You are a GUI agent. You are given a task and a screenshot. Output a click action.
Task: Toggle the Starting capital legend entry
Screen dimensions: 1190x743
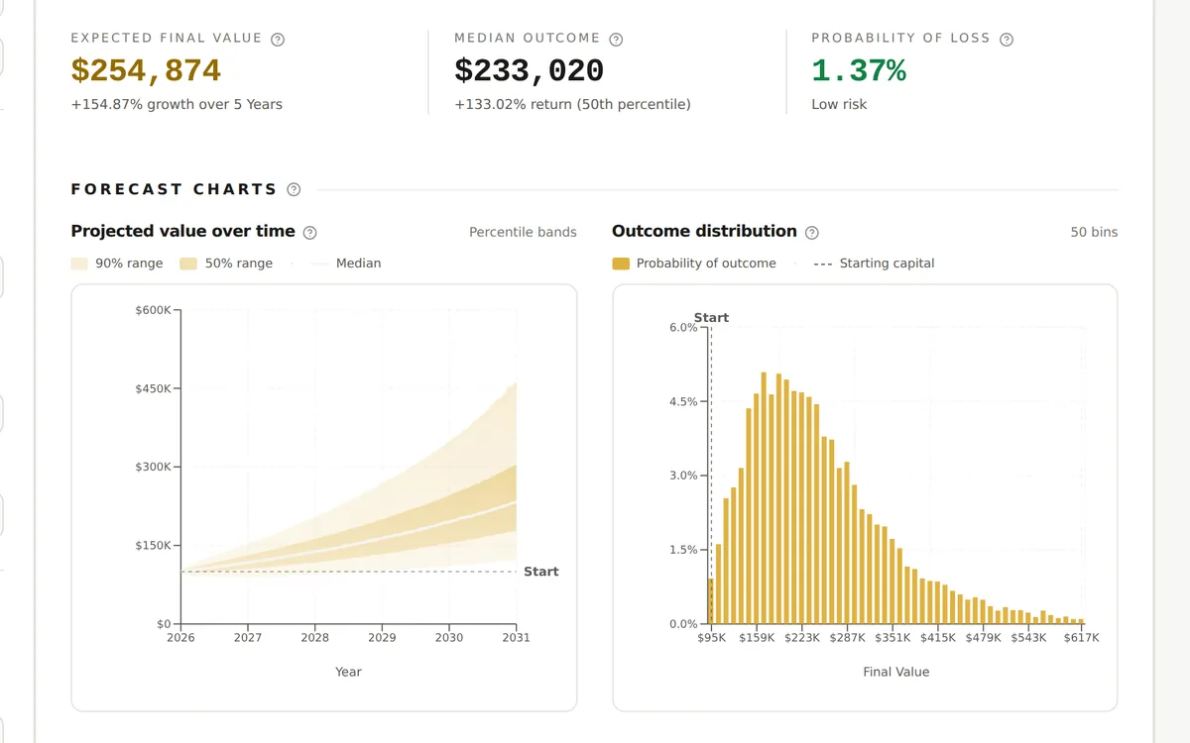coord(874,264)
